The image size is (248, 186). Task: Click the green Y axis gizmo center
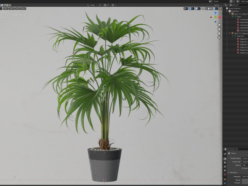[215, 17]
